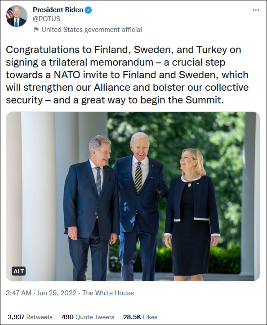The width and height of the screenshot is (267, 325).
Task: View the 28.5K Likes list
Action: (x=140, y=317)
